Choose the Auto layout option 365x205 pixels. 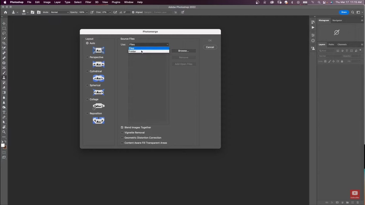coord(87,43)
